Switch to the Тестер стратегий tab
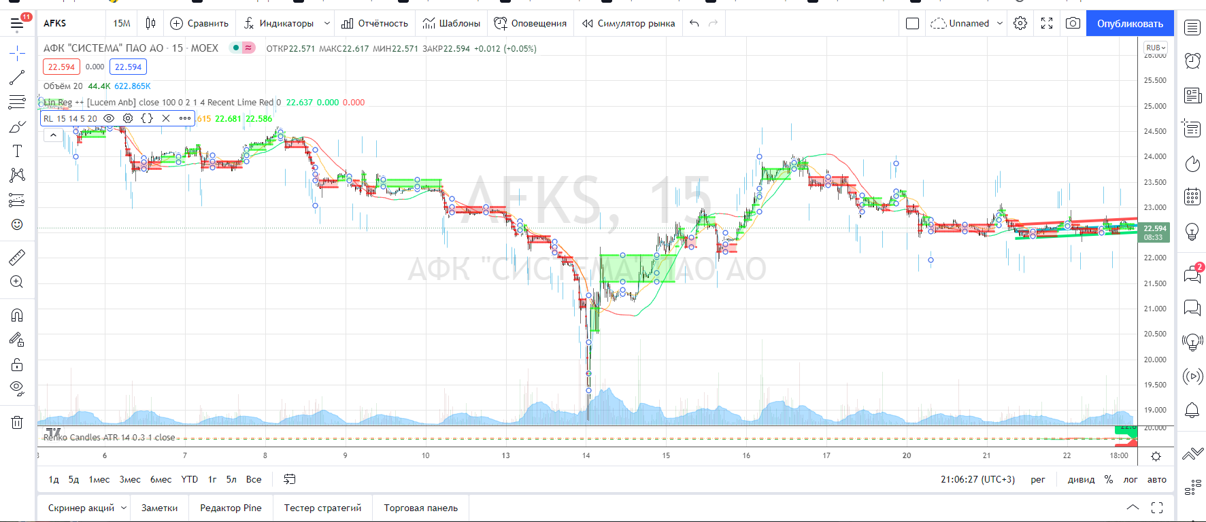Image resolution: width=1206 pixels, height=522 pixels. point(322,508)
